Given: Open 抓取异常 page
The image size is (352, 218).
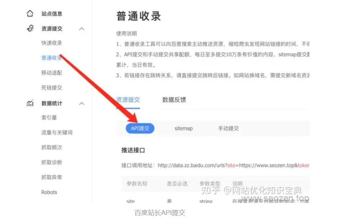Looking at the screenshot, I should 51,177.
